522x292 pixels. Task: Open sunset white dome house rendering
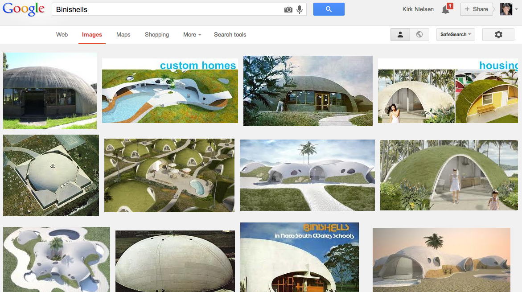pyautogui.click(x=441, y=260)
